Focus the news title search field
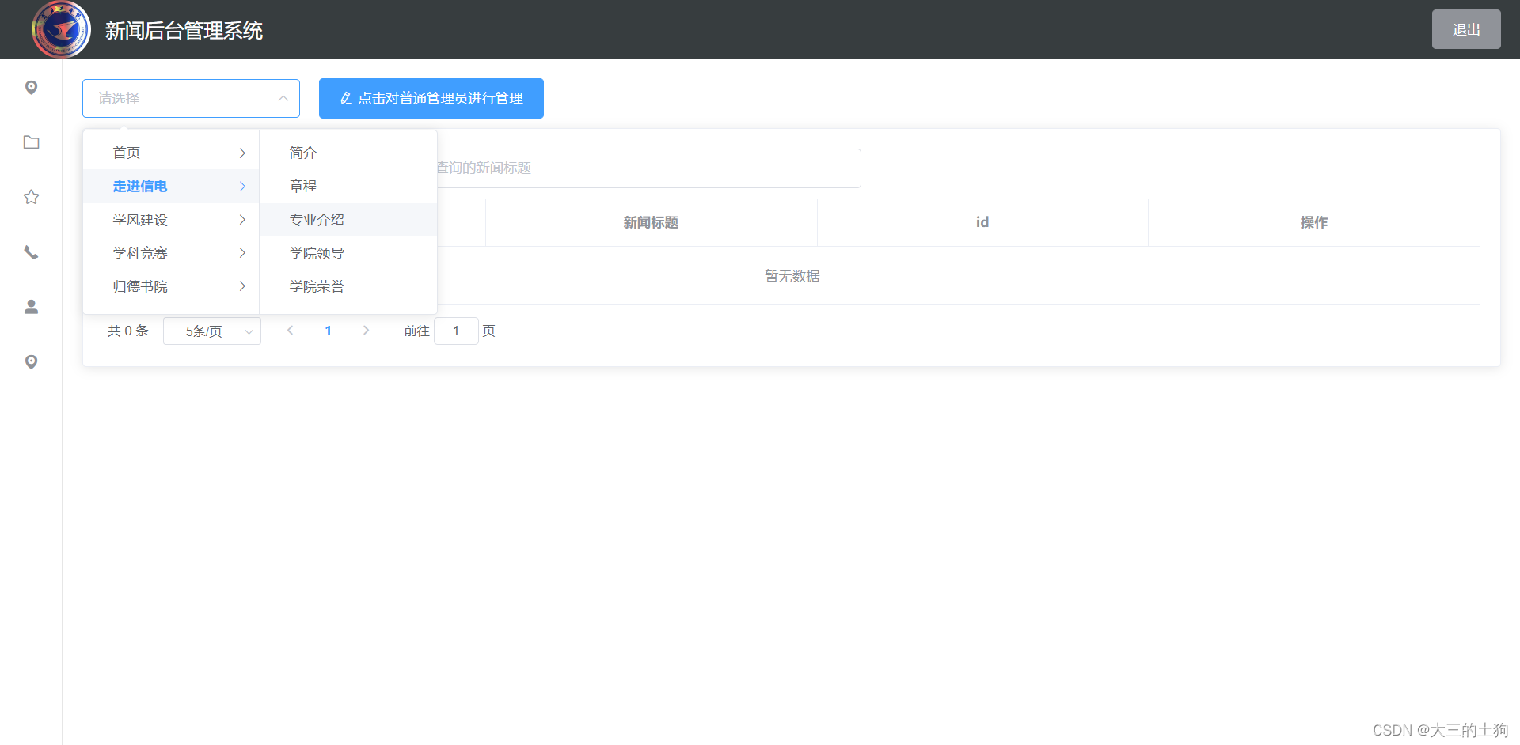 point(648,168)
